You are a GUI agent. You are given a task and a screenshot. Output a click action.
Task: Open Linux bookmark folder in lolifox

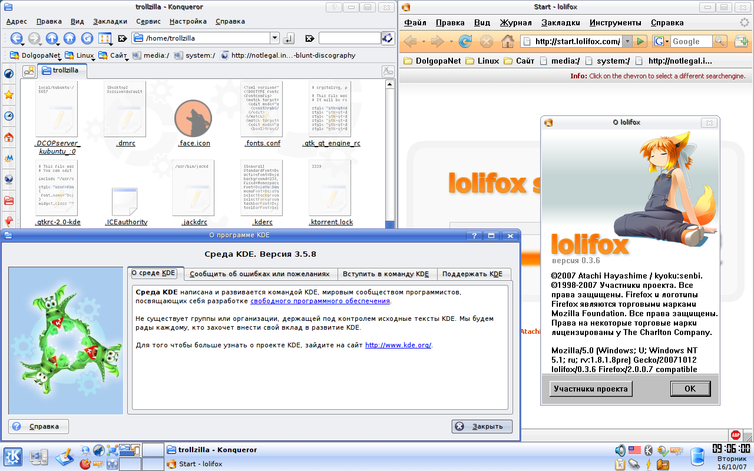[482, 61]
